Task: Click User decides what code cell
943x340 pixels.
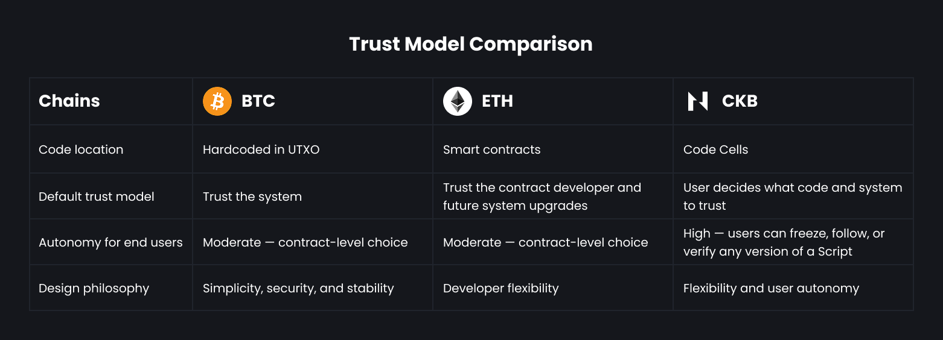Action: [793, 197]
